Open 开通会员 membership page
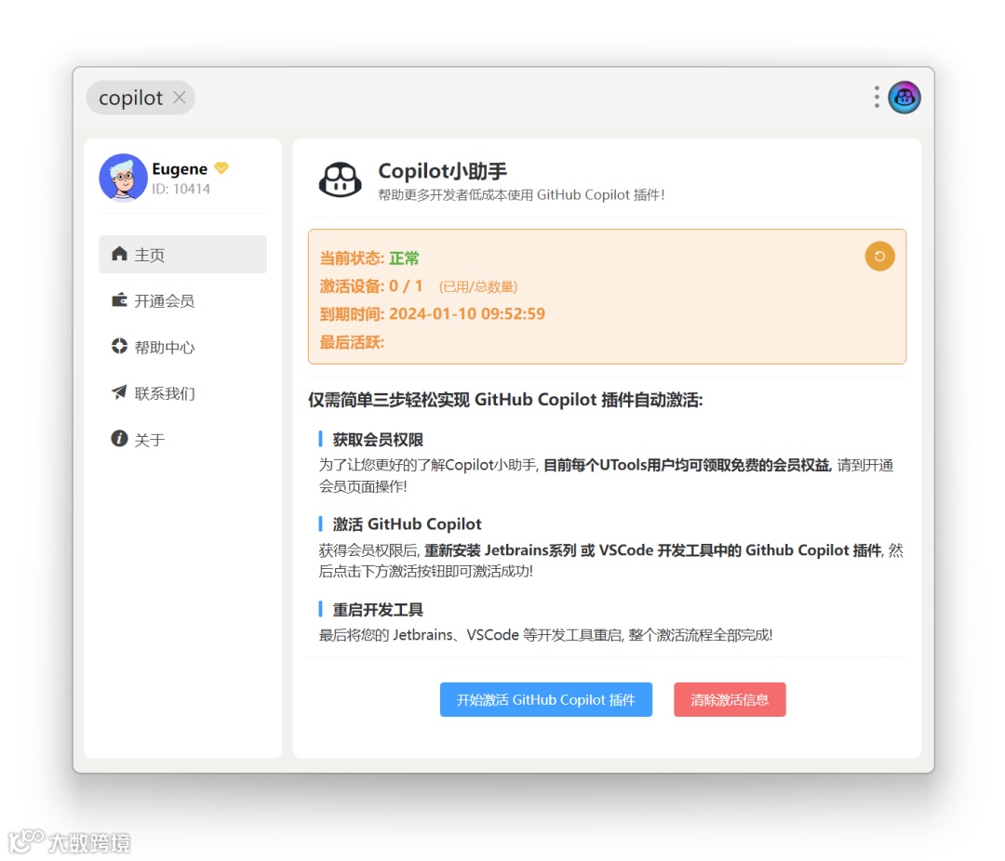This screenshot has height=861, width=1005. [x=182, y=300]
